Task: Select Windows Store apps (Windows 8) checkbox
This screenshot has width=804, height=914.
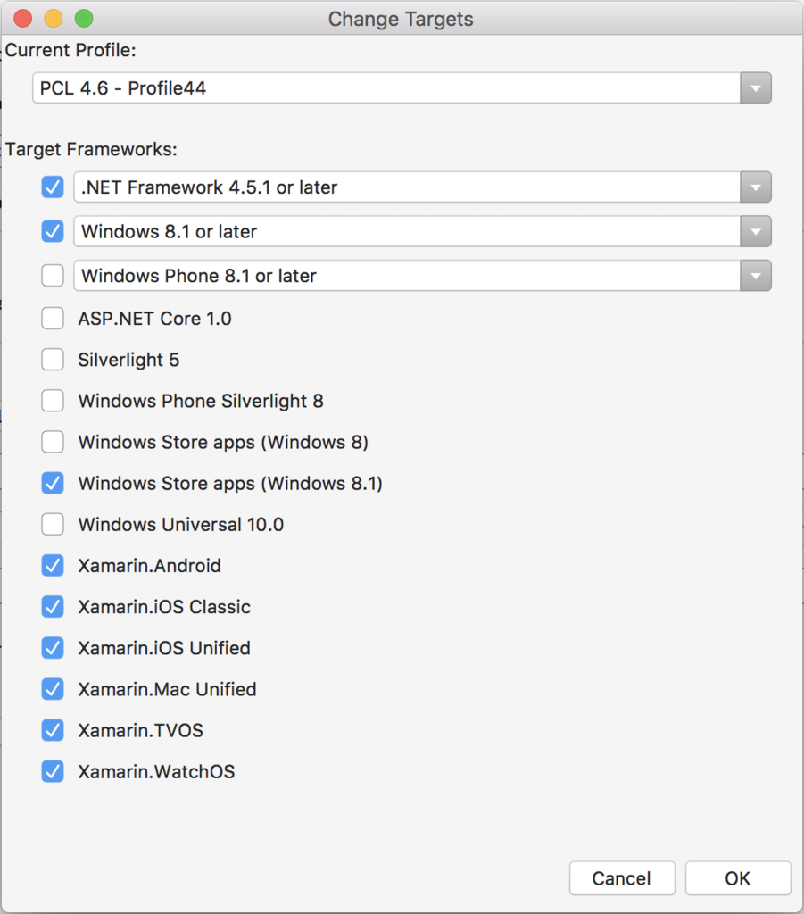Action: click(x=53, y=442)
